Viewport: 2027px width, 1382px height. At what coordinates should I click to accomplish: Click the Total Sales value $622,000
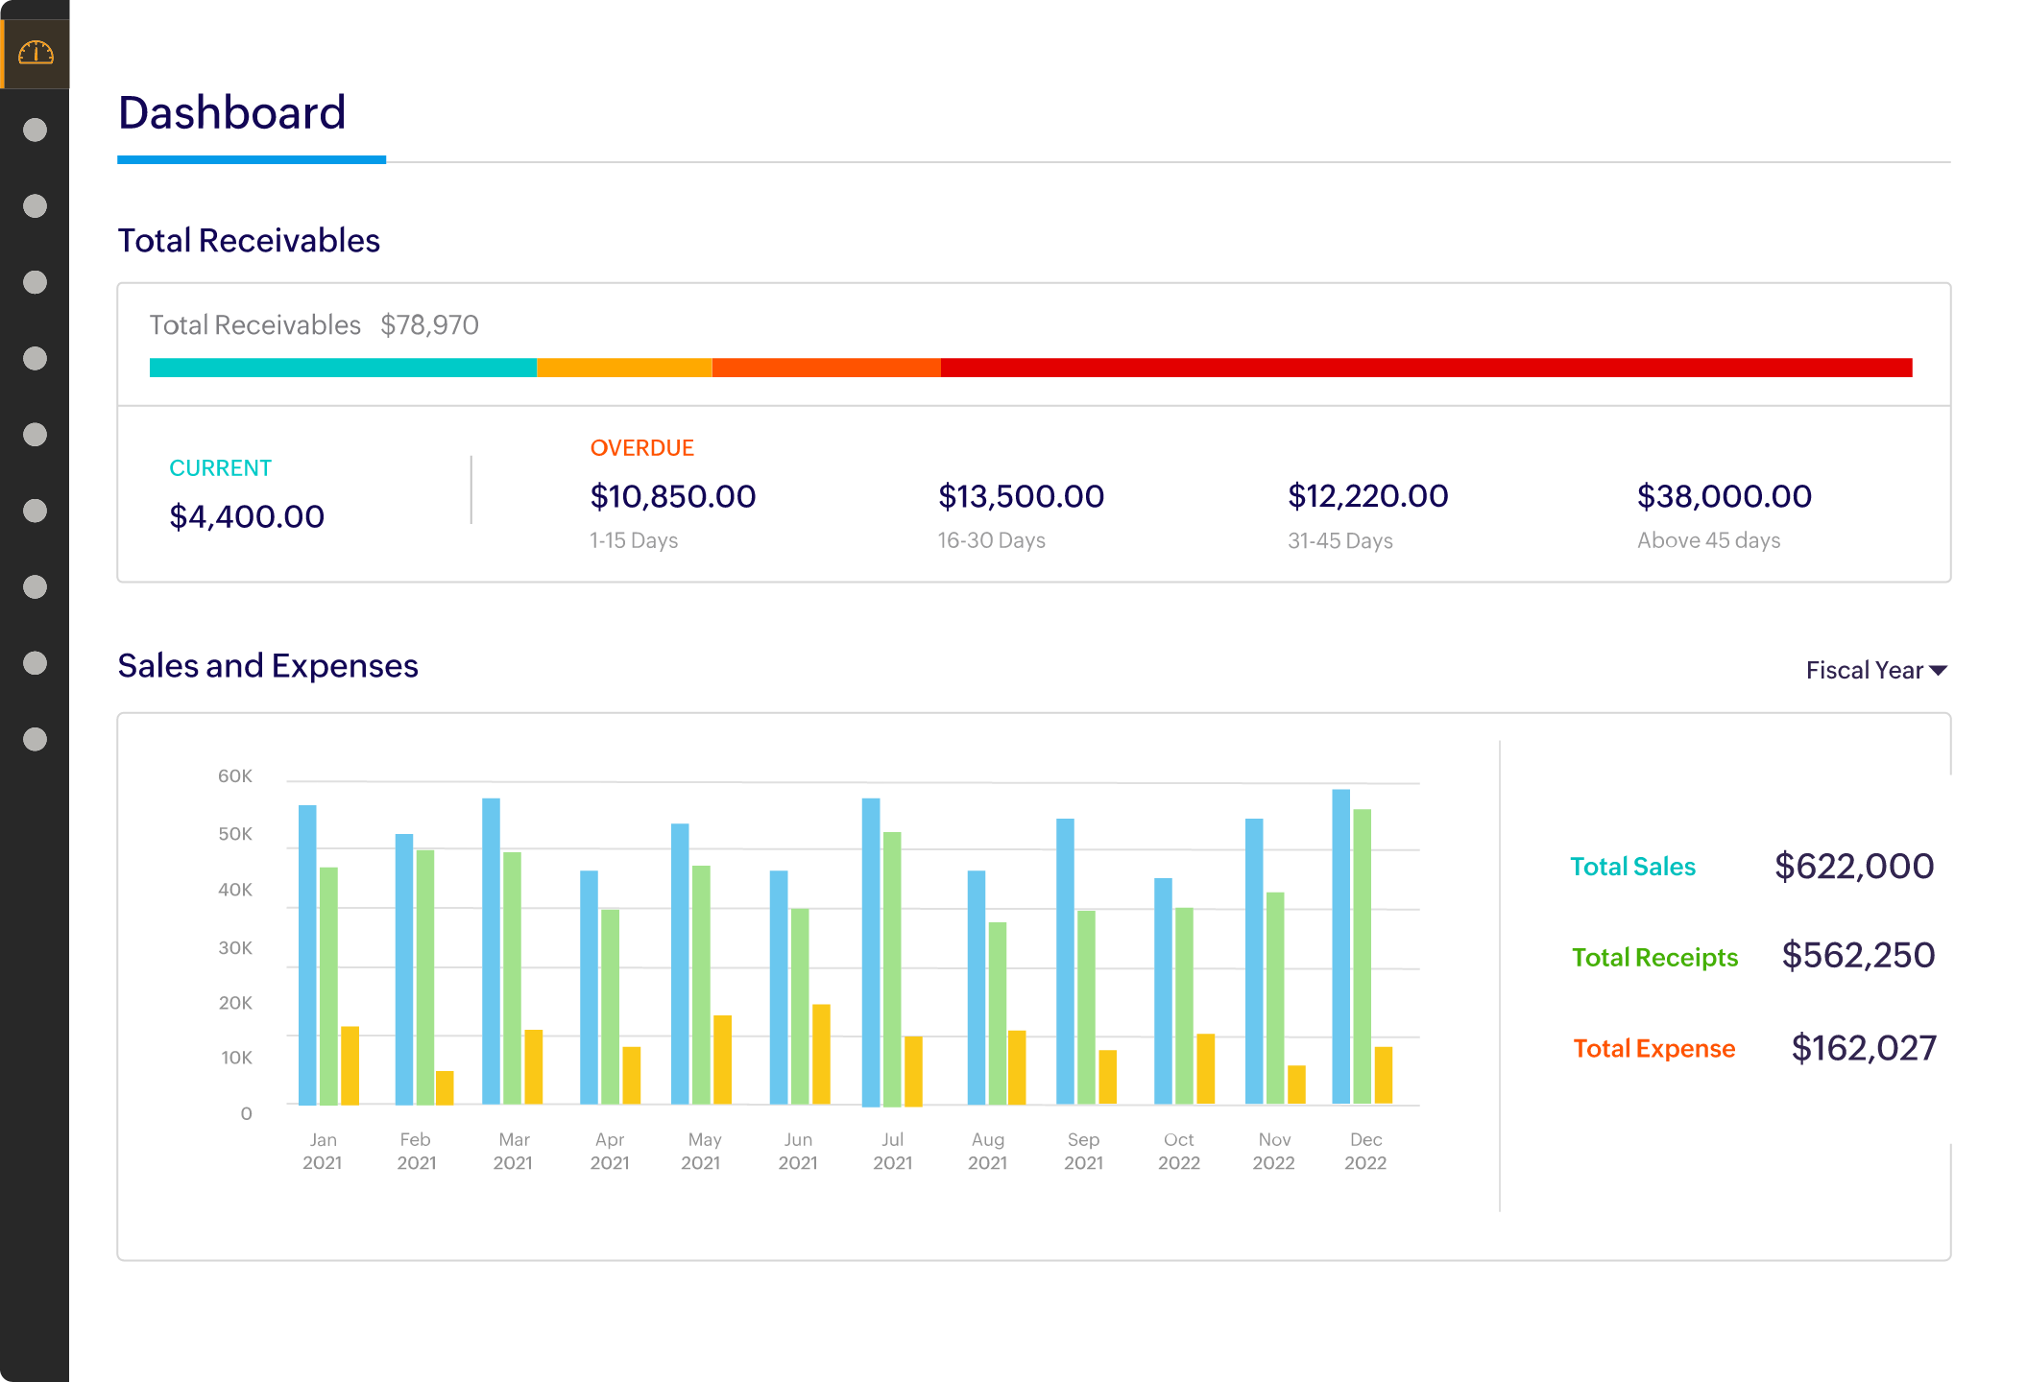click(x=1853, y=867)
